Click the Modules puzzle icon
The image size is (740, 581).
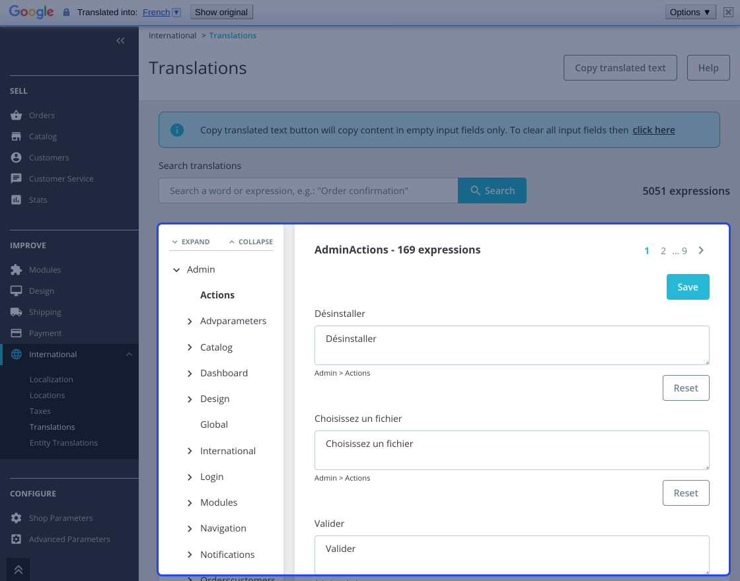(16, 270)
